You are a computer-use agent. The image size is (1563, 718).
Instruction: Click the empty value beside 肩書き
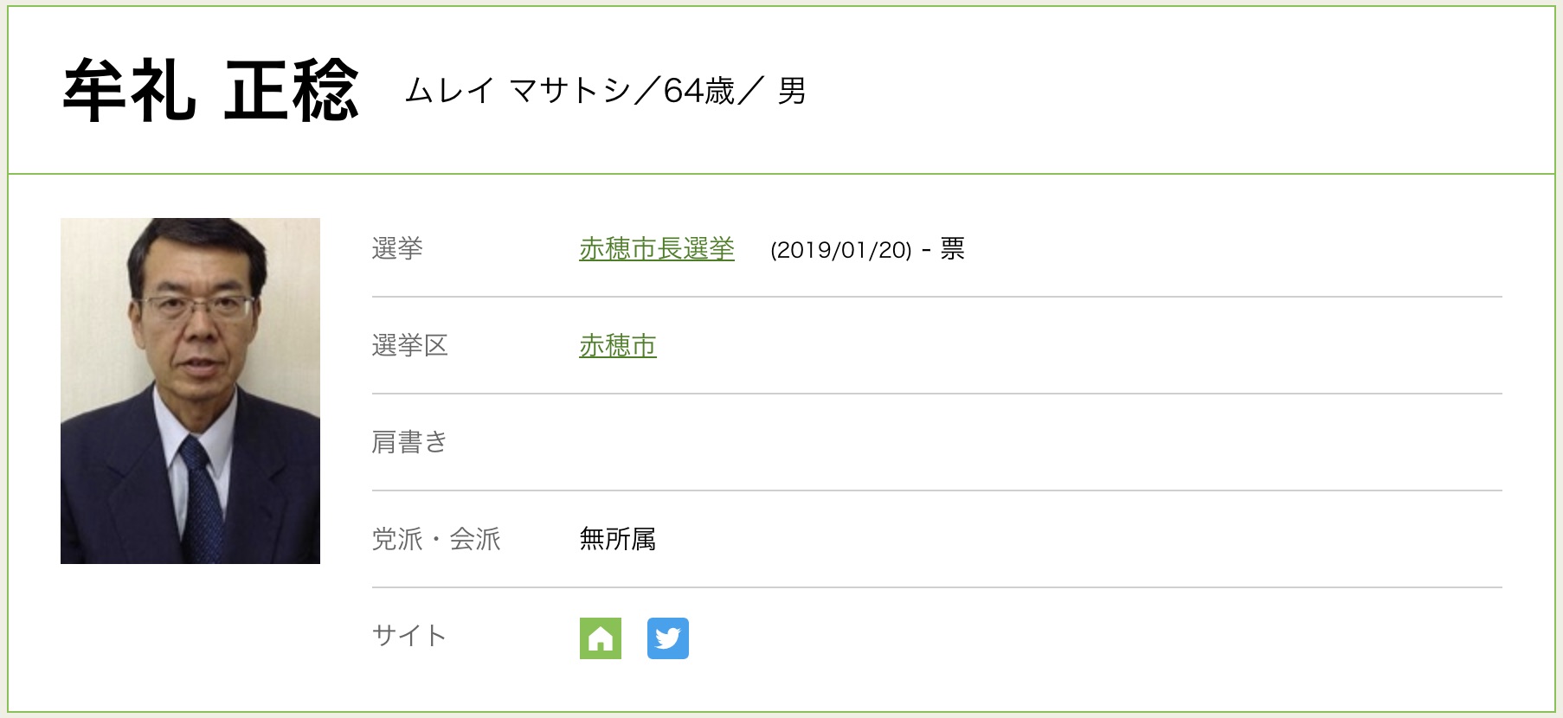pyautogui.click(x=779, y=443)
